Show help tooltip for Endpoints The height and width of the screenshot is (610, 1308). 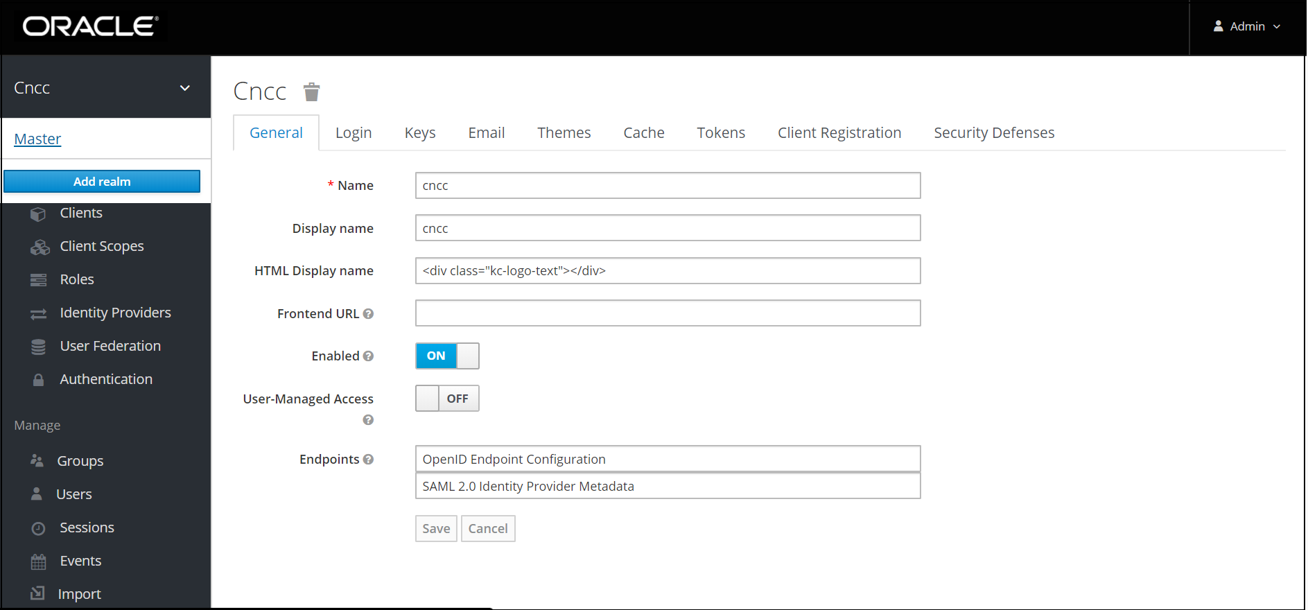(x=368, y=460)
